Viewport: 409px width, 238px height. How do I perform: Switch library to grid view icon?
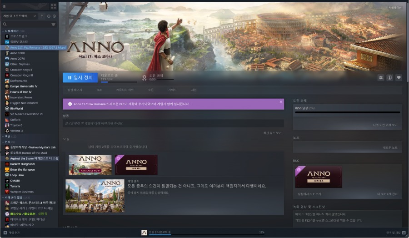(x=53, y=6)
